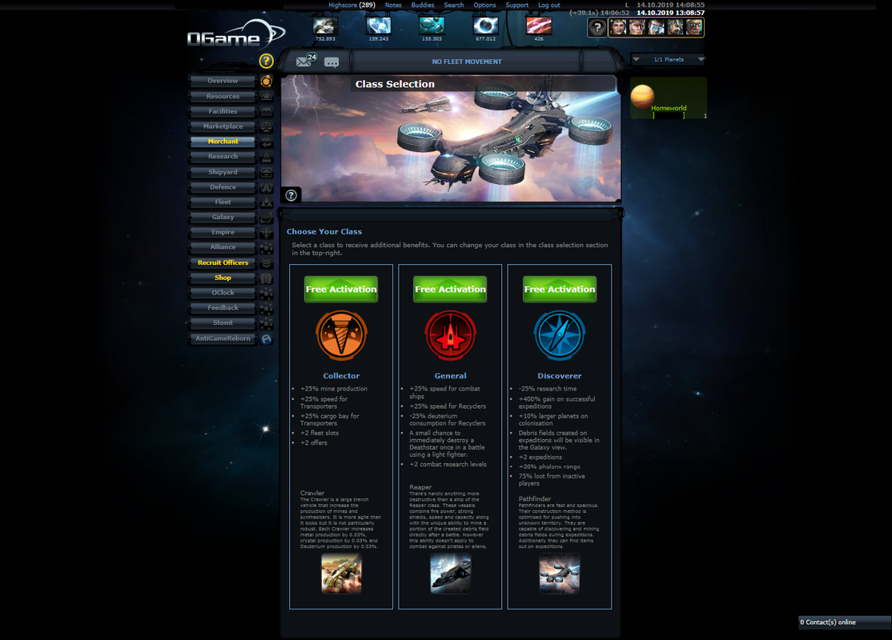Select the third officer portrait (Engineer)
Screen dimensions: 892x640
pyautogui.click(x=657, y=27)
